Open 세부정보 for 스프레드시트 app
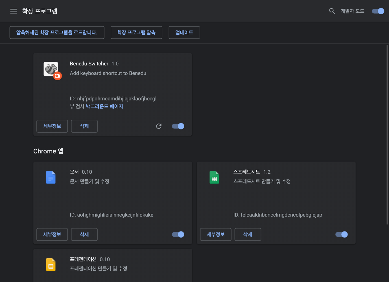Screen dimensions: 389x282 click(x=216, y=234)
